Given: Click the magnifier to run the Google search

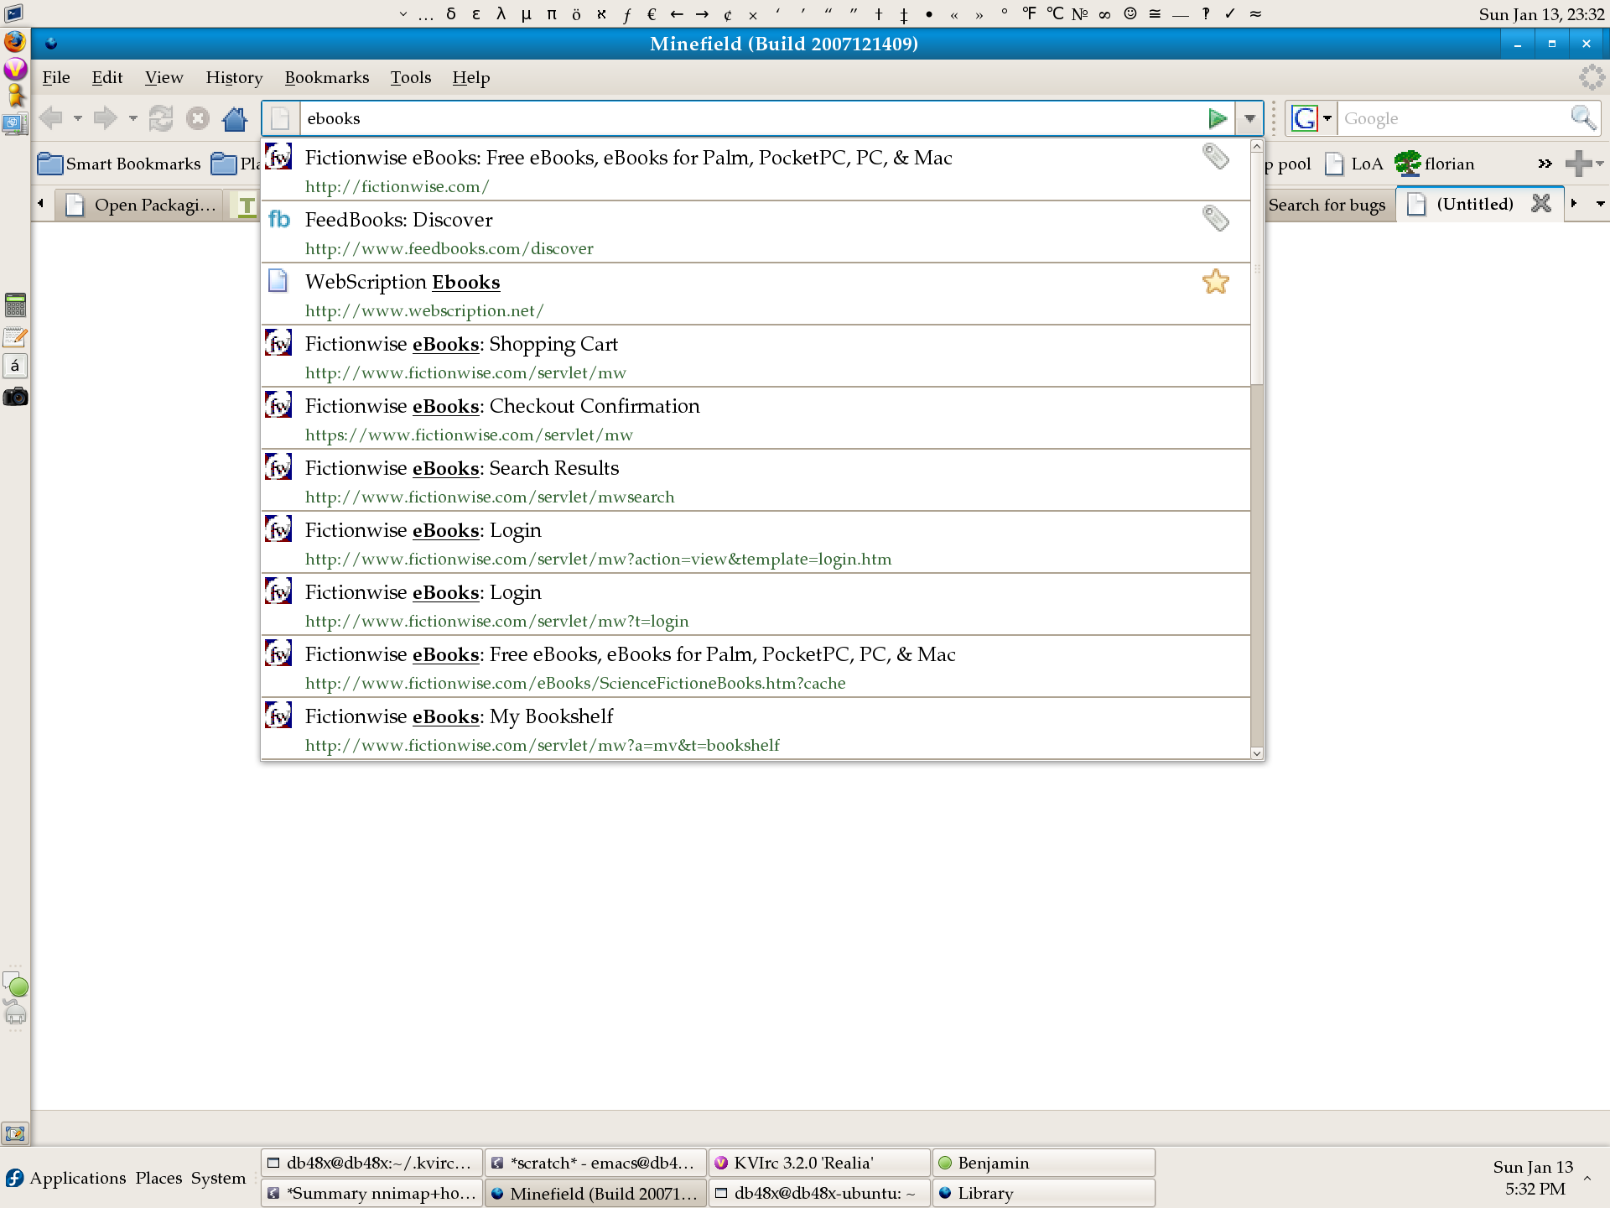Looking at the screenshot, I should tap(1582, 118).
